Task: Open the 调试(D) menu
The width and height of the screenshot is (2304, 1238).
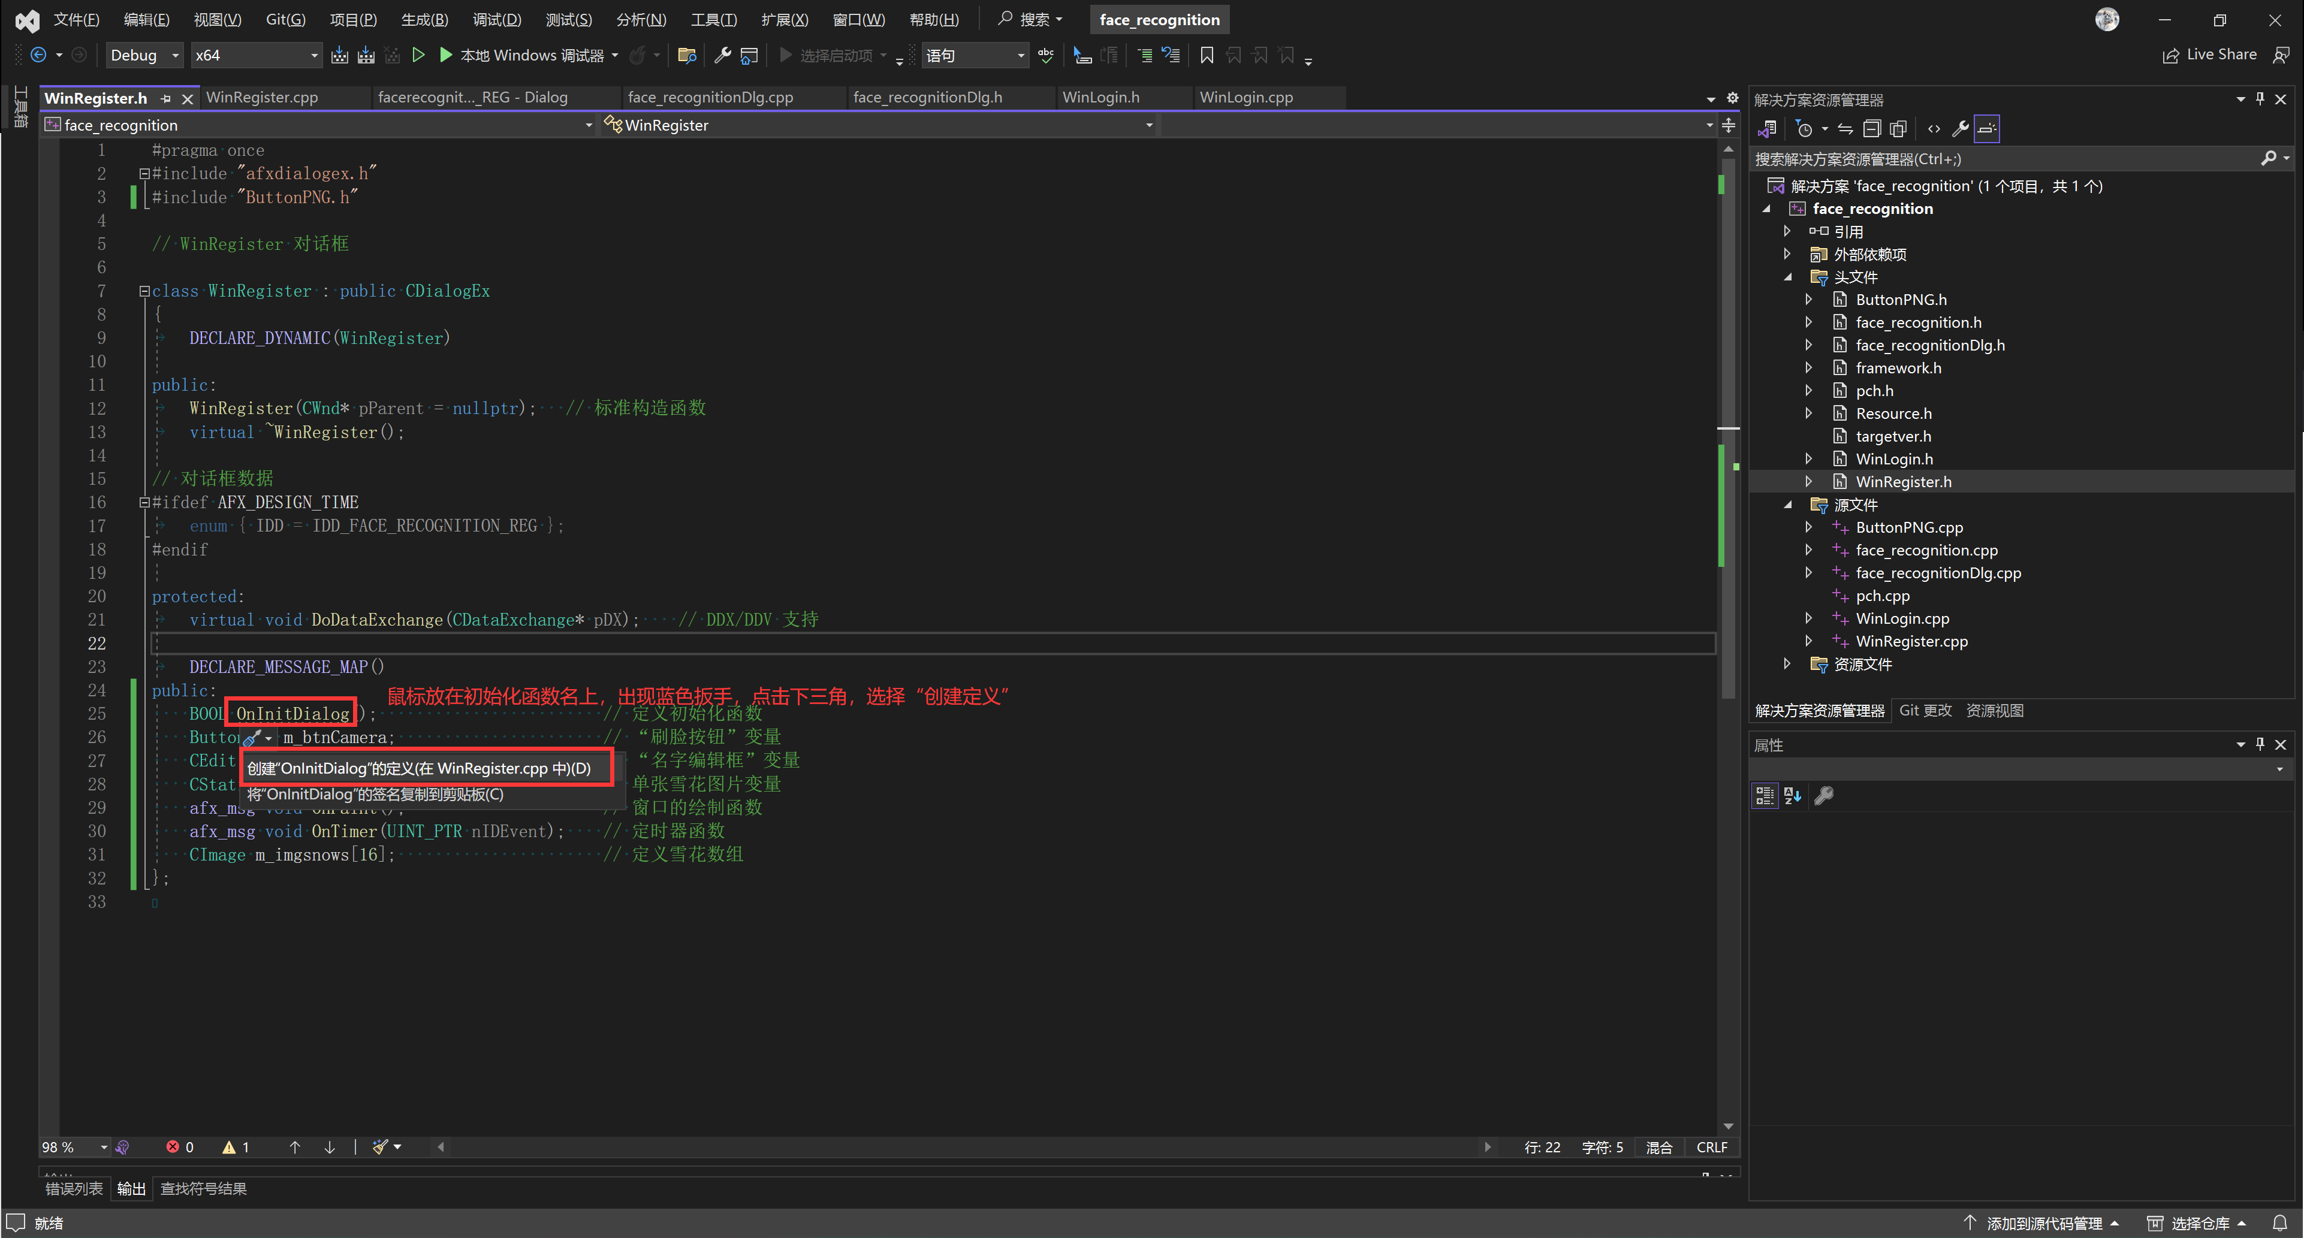Action: [496, 20]
